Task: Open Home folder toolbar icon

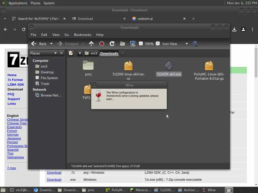Action: pos(122,44)
